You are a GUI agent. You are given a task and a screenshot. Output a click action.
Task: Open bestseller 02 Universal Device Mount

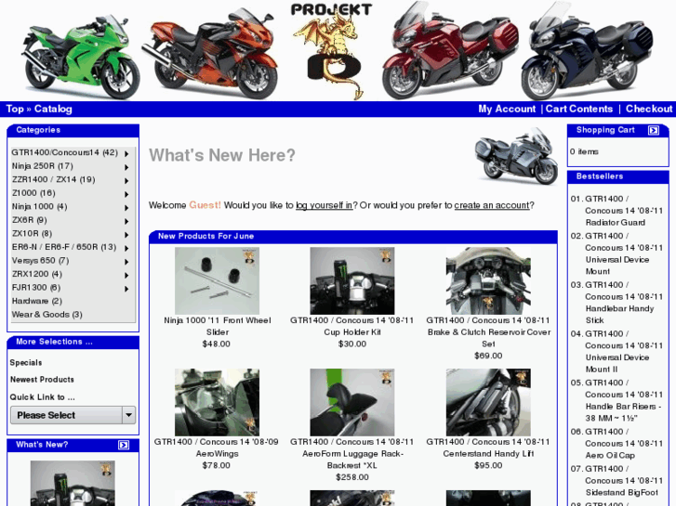coord(624,253)
